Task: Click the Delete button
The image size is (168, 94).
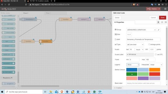Action: pyautogui.click(x=117, y=18)
